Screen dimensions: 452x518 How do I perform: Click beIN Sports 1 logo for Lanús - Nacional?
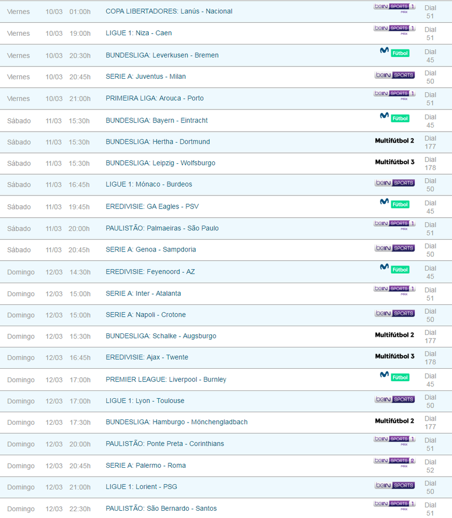(394, 7)
